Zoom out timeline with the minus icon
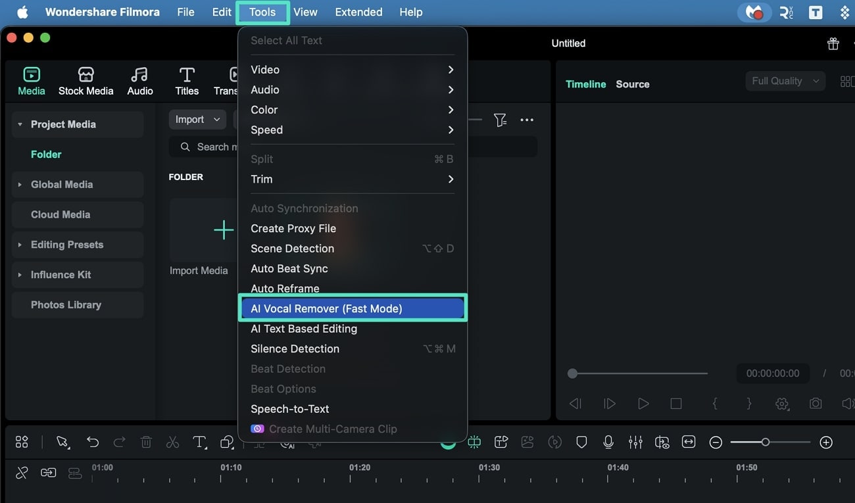Image resolution: width=855 pixels, height=503 pixels. [x=716, y=443]
